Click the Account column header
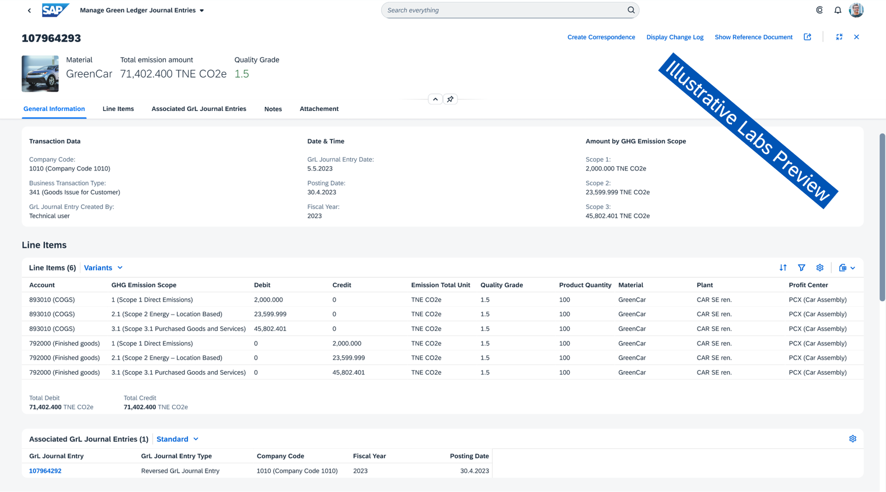 click(42, 285)
